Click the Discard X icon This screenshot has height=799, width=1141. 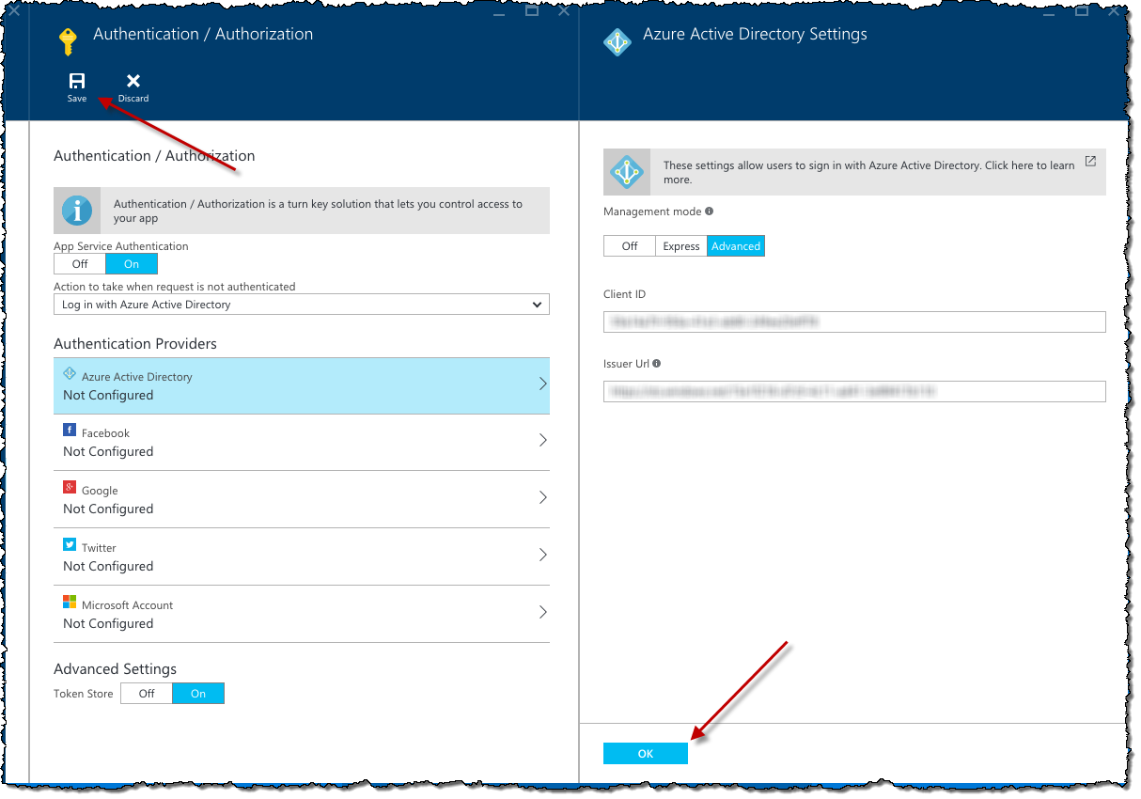[133, 81]
